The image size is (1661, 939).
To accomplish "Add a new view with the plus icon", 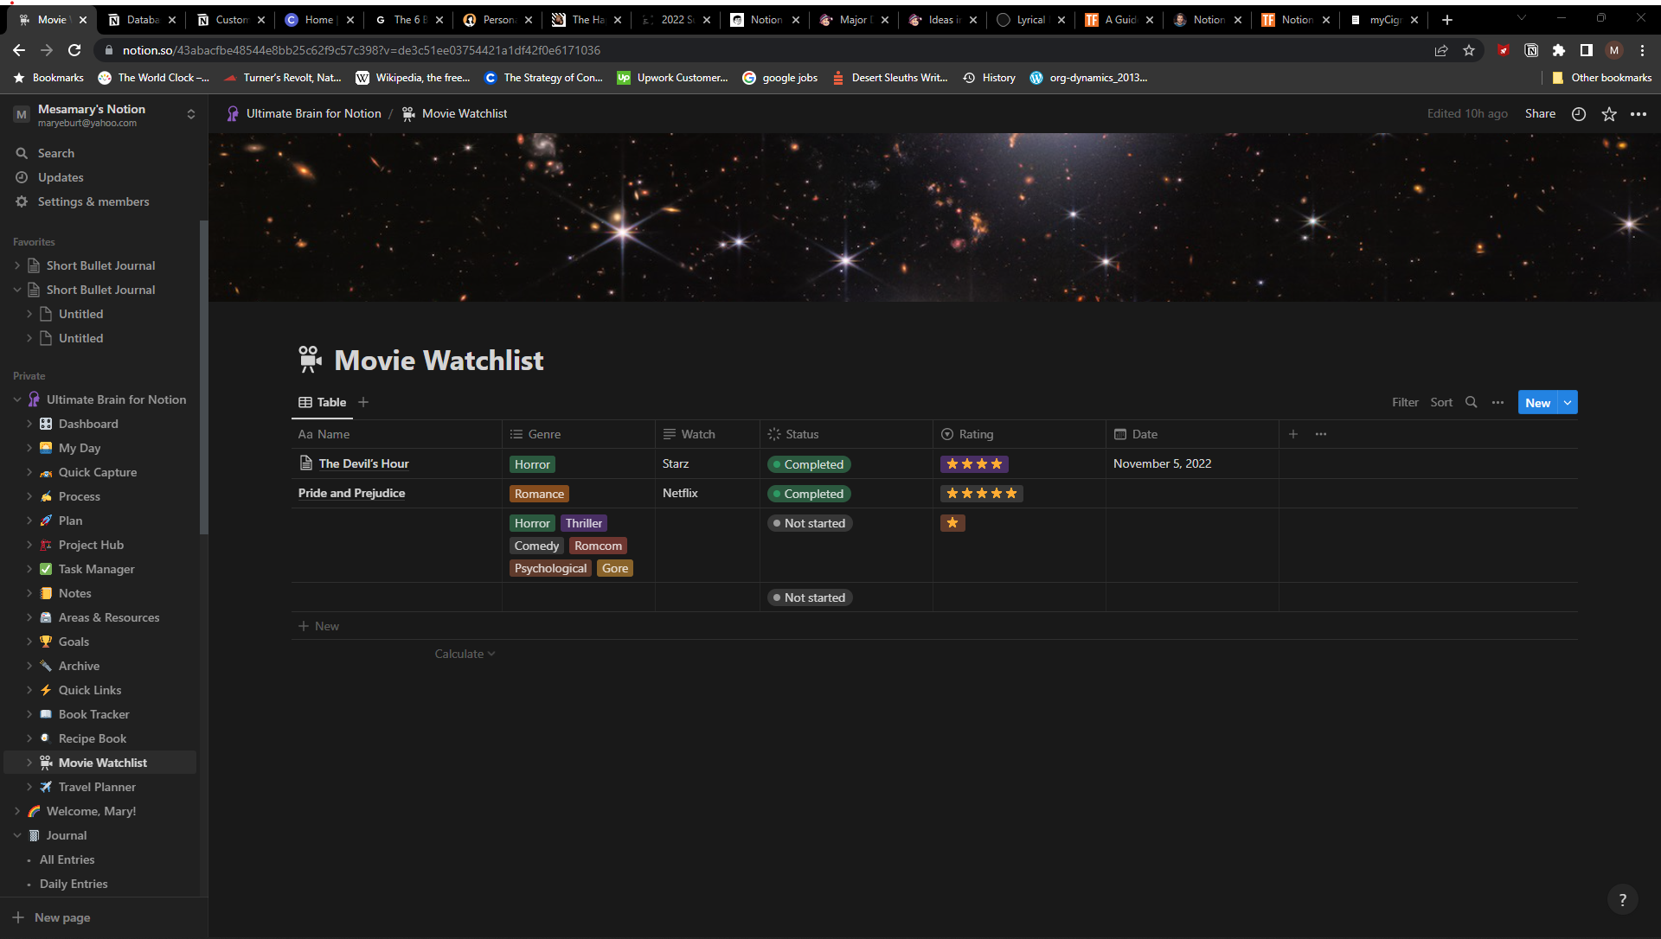I will pos(363,402).
